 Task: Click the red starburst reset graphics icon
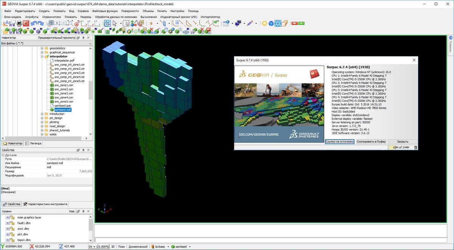(x=26, y=23)
